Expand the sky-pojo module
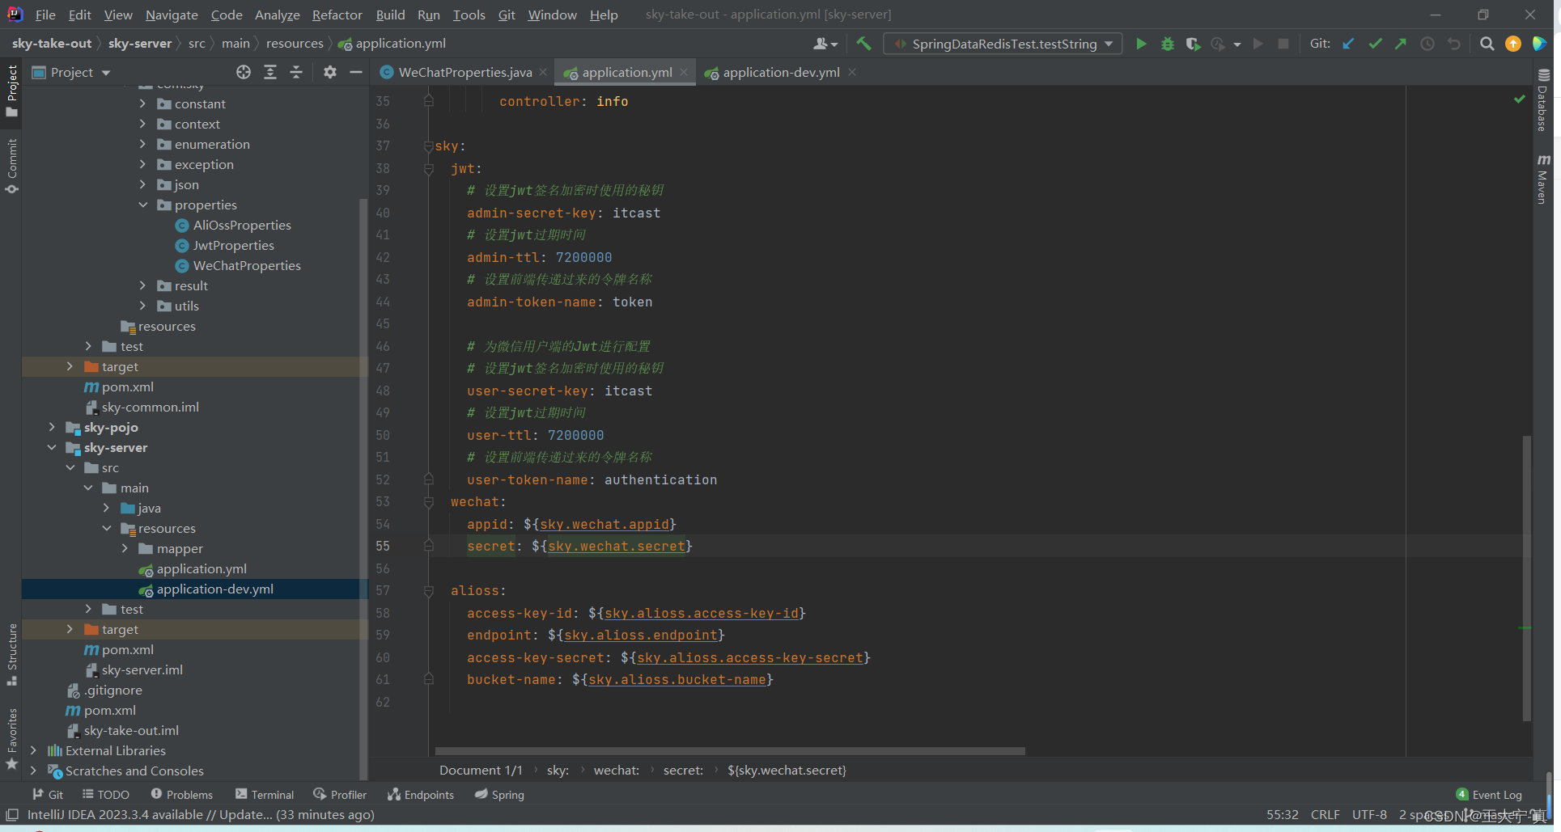The height and width of the screenshot is (832, 1561). 52,427
